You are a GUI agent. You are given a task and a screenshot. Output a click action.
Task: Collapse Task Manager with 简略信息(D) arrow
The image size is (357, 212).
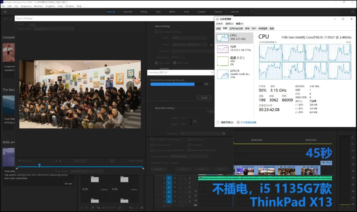pos(218,123)
